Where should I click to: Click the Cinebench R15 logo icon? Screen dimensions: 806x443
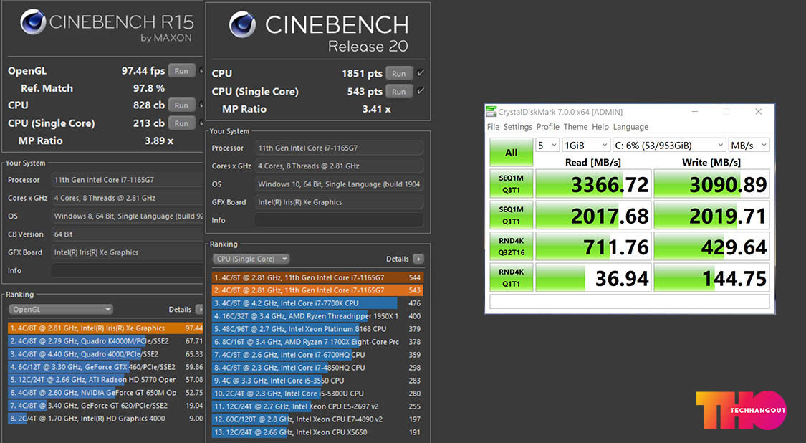pyautogui.click(x=33, y=22)
